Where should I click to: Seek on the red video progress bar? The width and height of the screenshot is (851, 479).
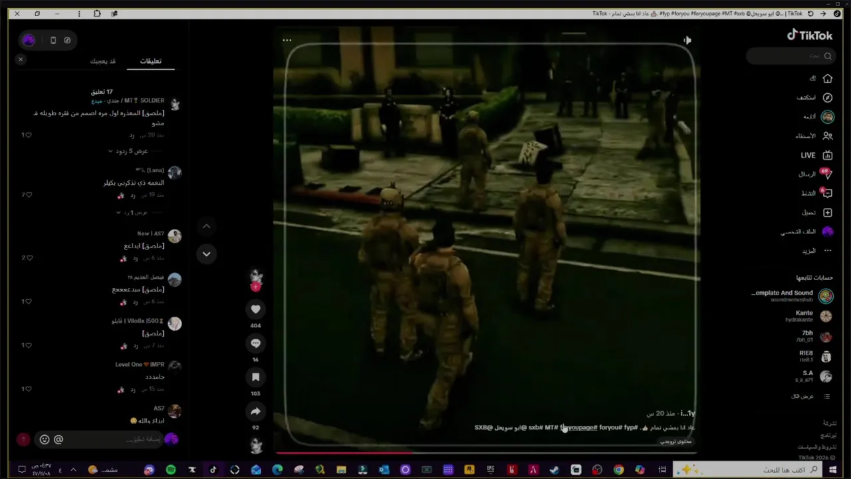pos(485,453)
